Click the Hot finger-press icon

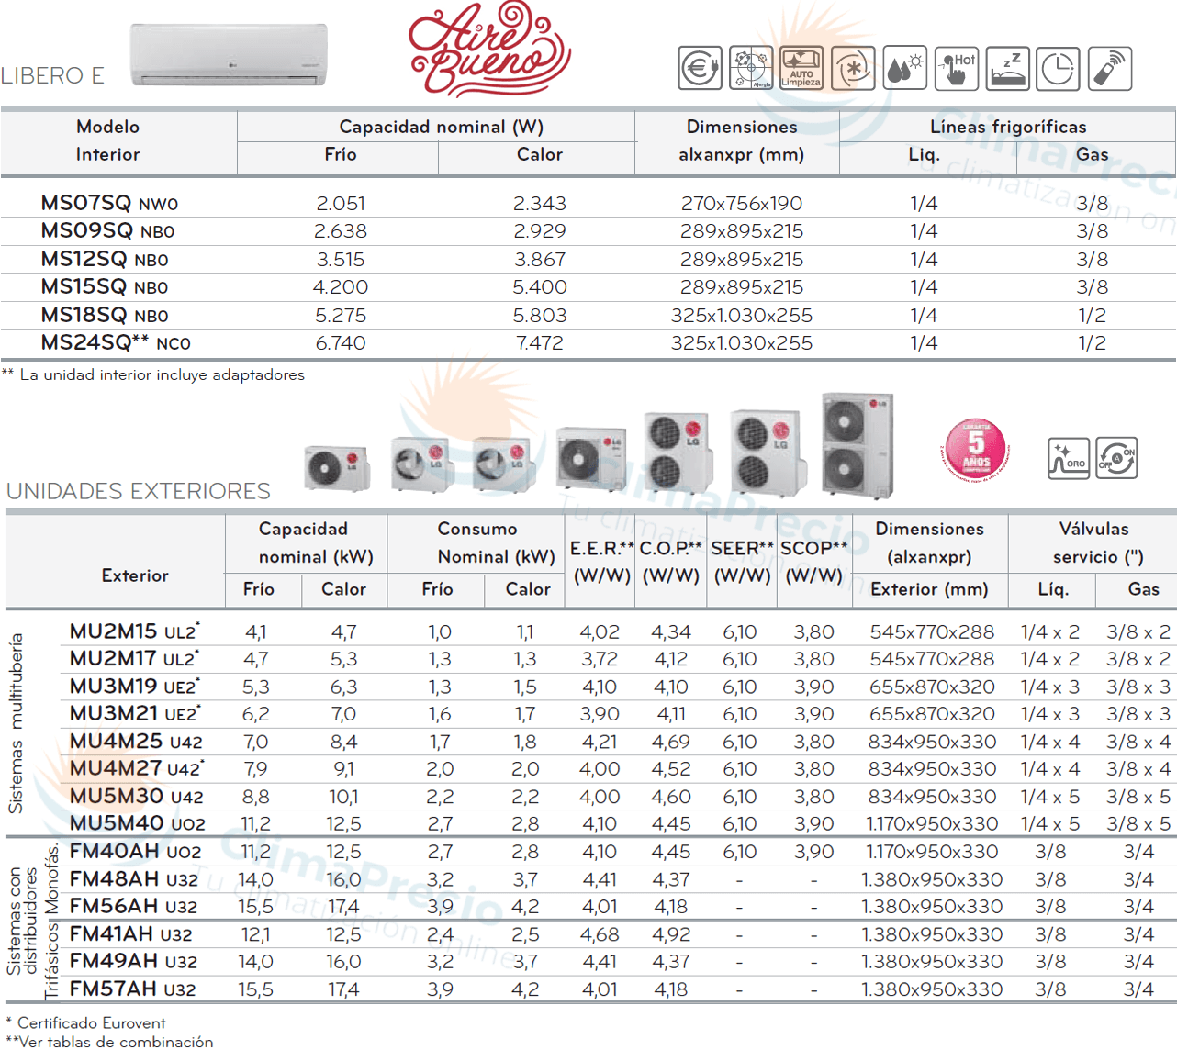coord(956,69)
